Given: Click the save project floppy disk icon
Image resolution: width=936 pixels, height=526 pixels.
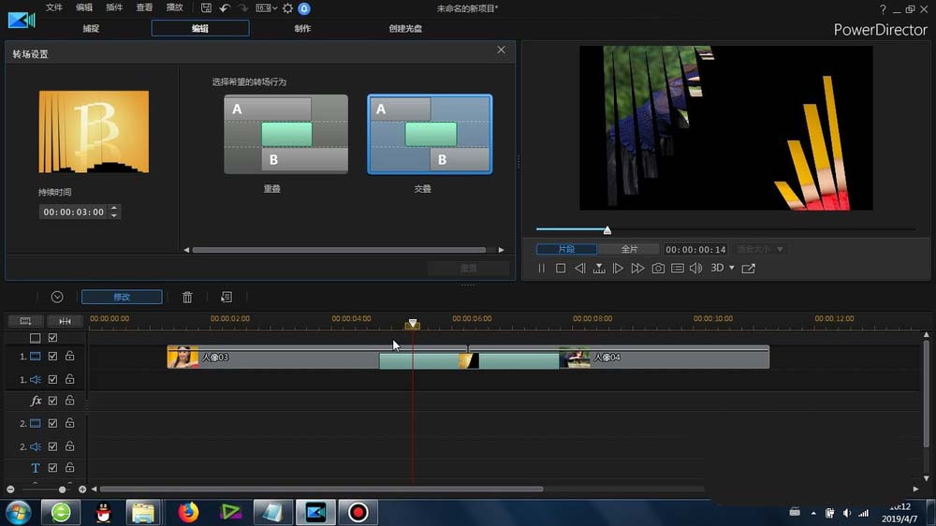Looking at the screenshot, I should [206, 8].
